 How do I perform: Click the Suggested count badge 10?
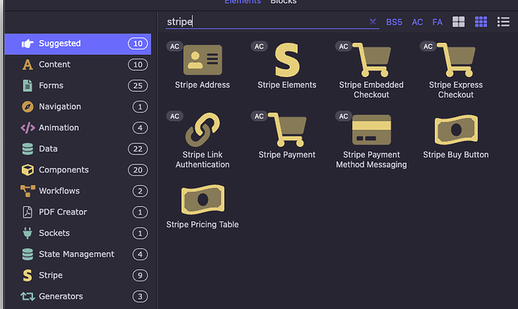click(x=138, y=43)
